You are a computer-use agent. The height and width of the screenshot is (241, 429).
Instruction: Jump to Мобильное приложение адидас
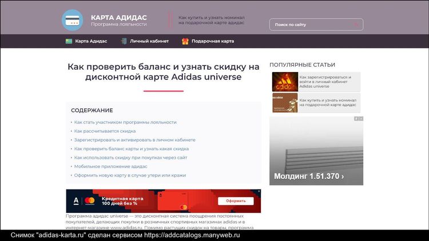coord(110,166)
